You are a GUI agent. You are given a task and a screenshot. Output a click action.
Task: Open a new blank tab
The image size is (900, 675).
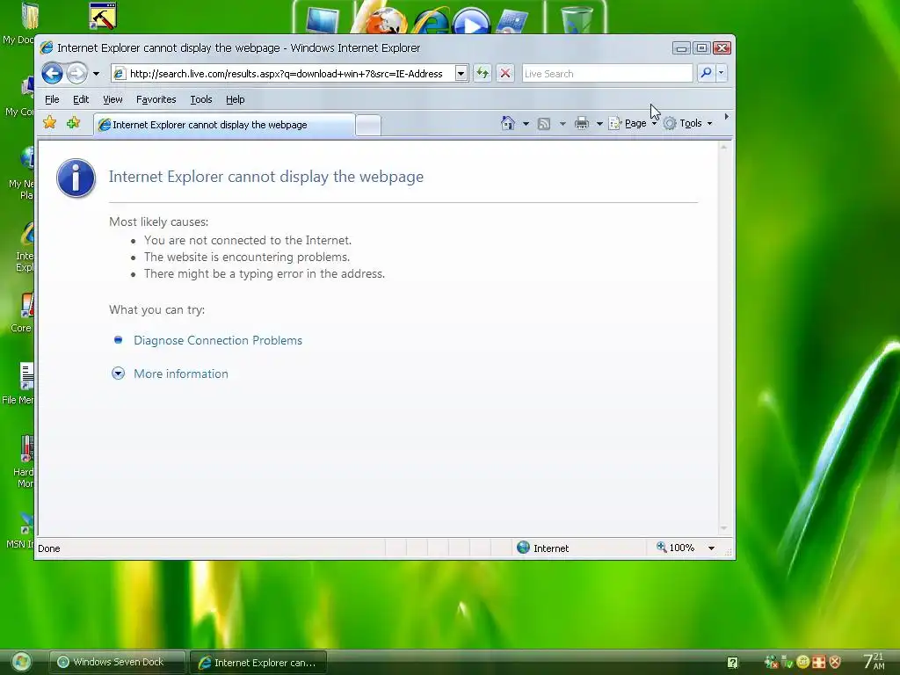(368, 125)
